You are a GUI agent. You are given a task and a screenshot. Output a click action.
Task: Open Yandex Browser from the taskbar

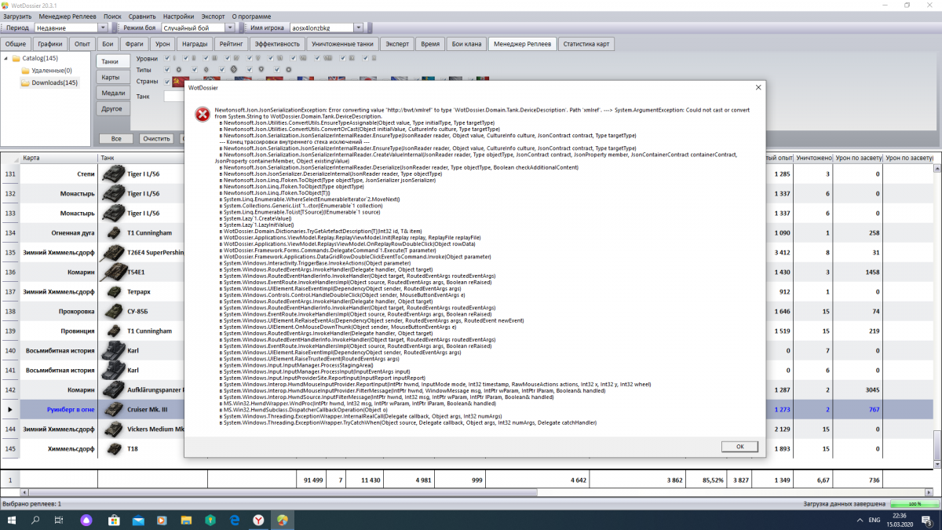pos(258,520)
